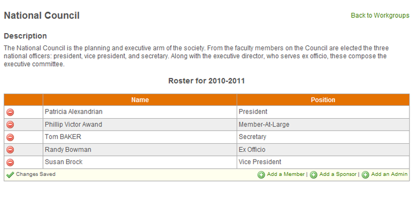The height and width of the screenshot is (224, 414).
Task: Open the Back to Workgroups link
Action: point(380,16)
